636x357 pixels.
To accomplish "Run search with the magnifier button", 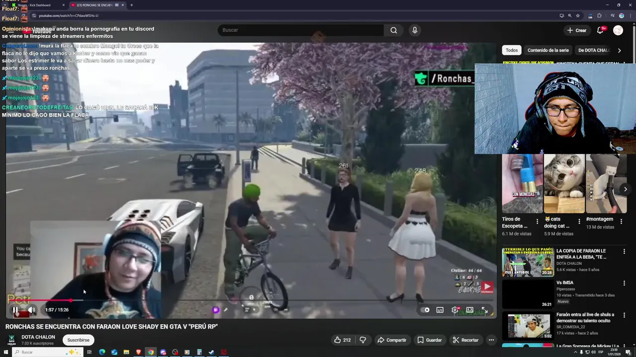I will tap(394, 30).
